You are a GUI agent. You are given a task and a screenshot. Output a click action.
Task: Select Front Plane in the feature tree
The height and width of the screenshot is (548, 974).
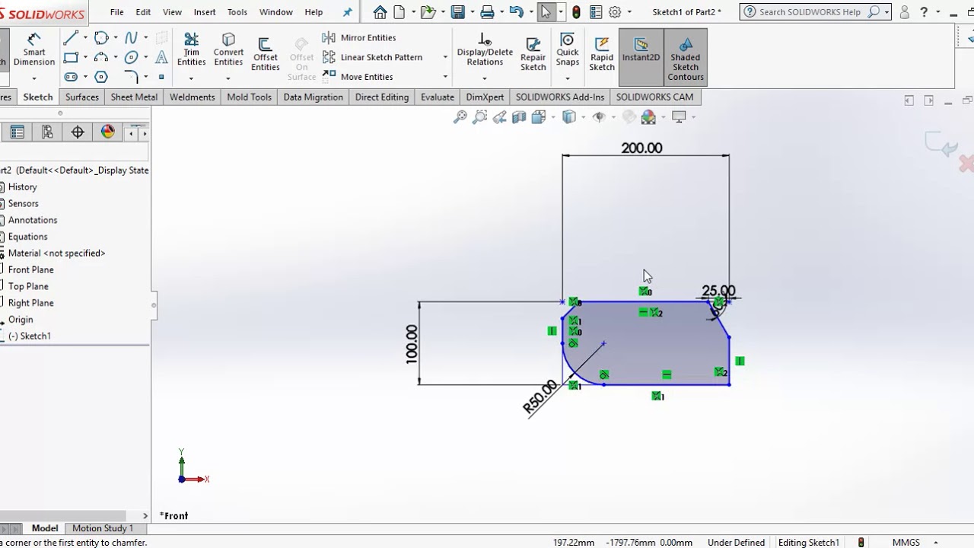click(x=30, y=269)
